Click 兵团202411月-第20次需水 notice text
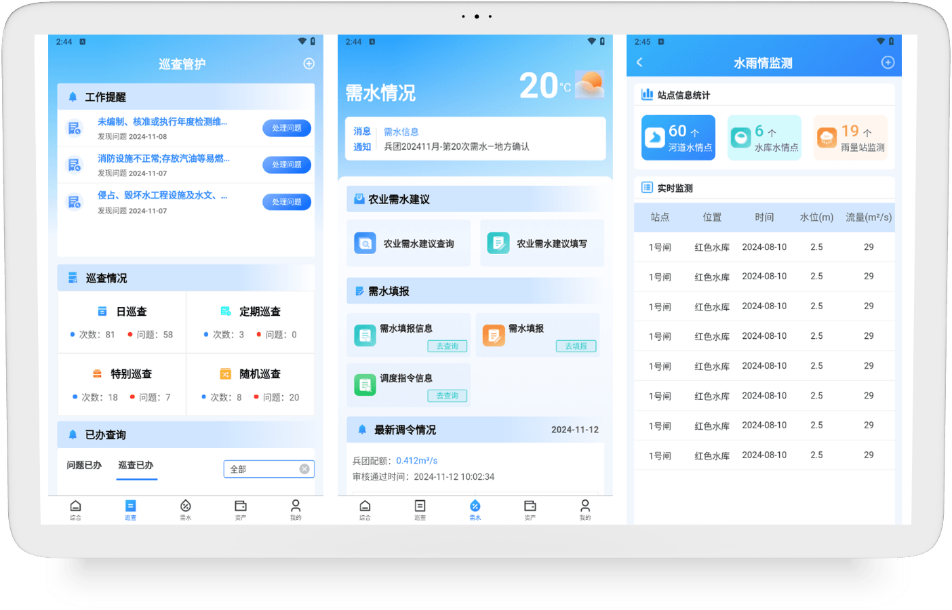Image resolution: width=952 pixels, height=610 pixels. coord(456,146)
